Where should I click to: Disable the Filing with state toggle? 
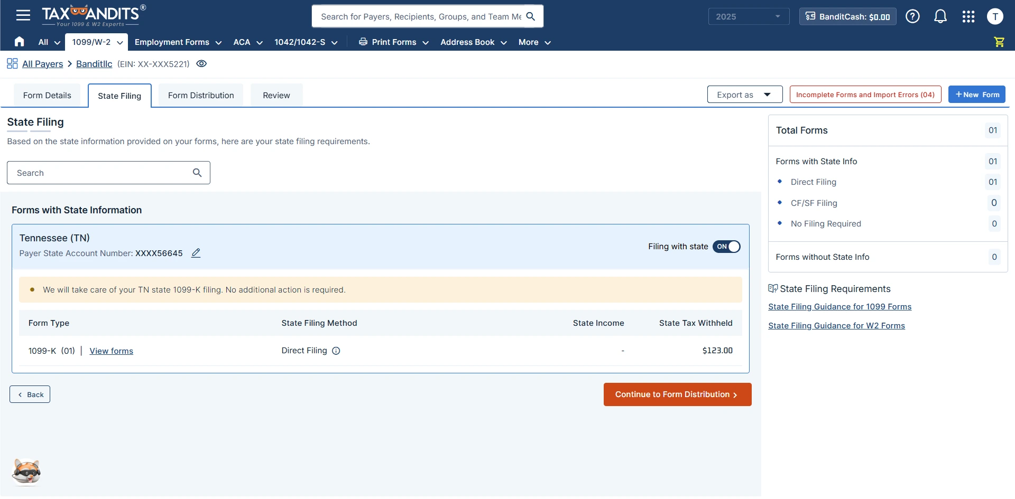coord(726,247)
